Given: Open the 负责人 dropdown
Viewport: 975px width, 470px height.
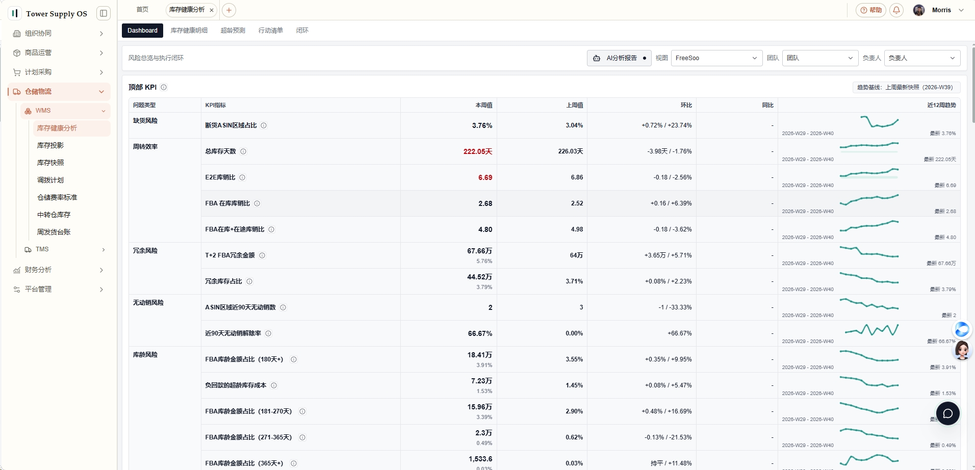Looking at the screenshot, I should point(922,58).
